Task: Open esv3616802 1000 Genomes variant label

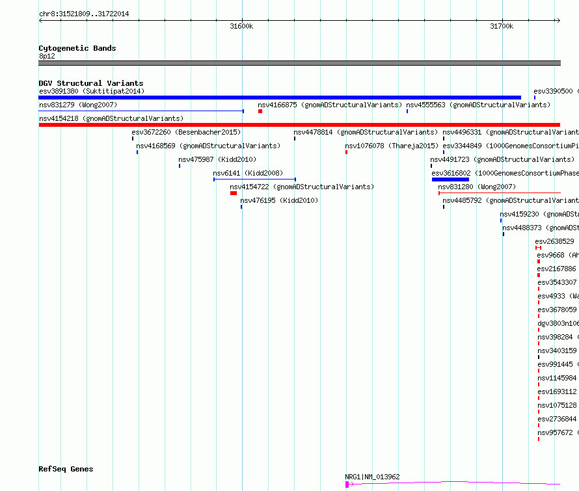Action: point(505,173)
